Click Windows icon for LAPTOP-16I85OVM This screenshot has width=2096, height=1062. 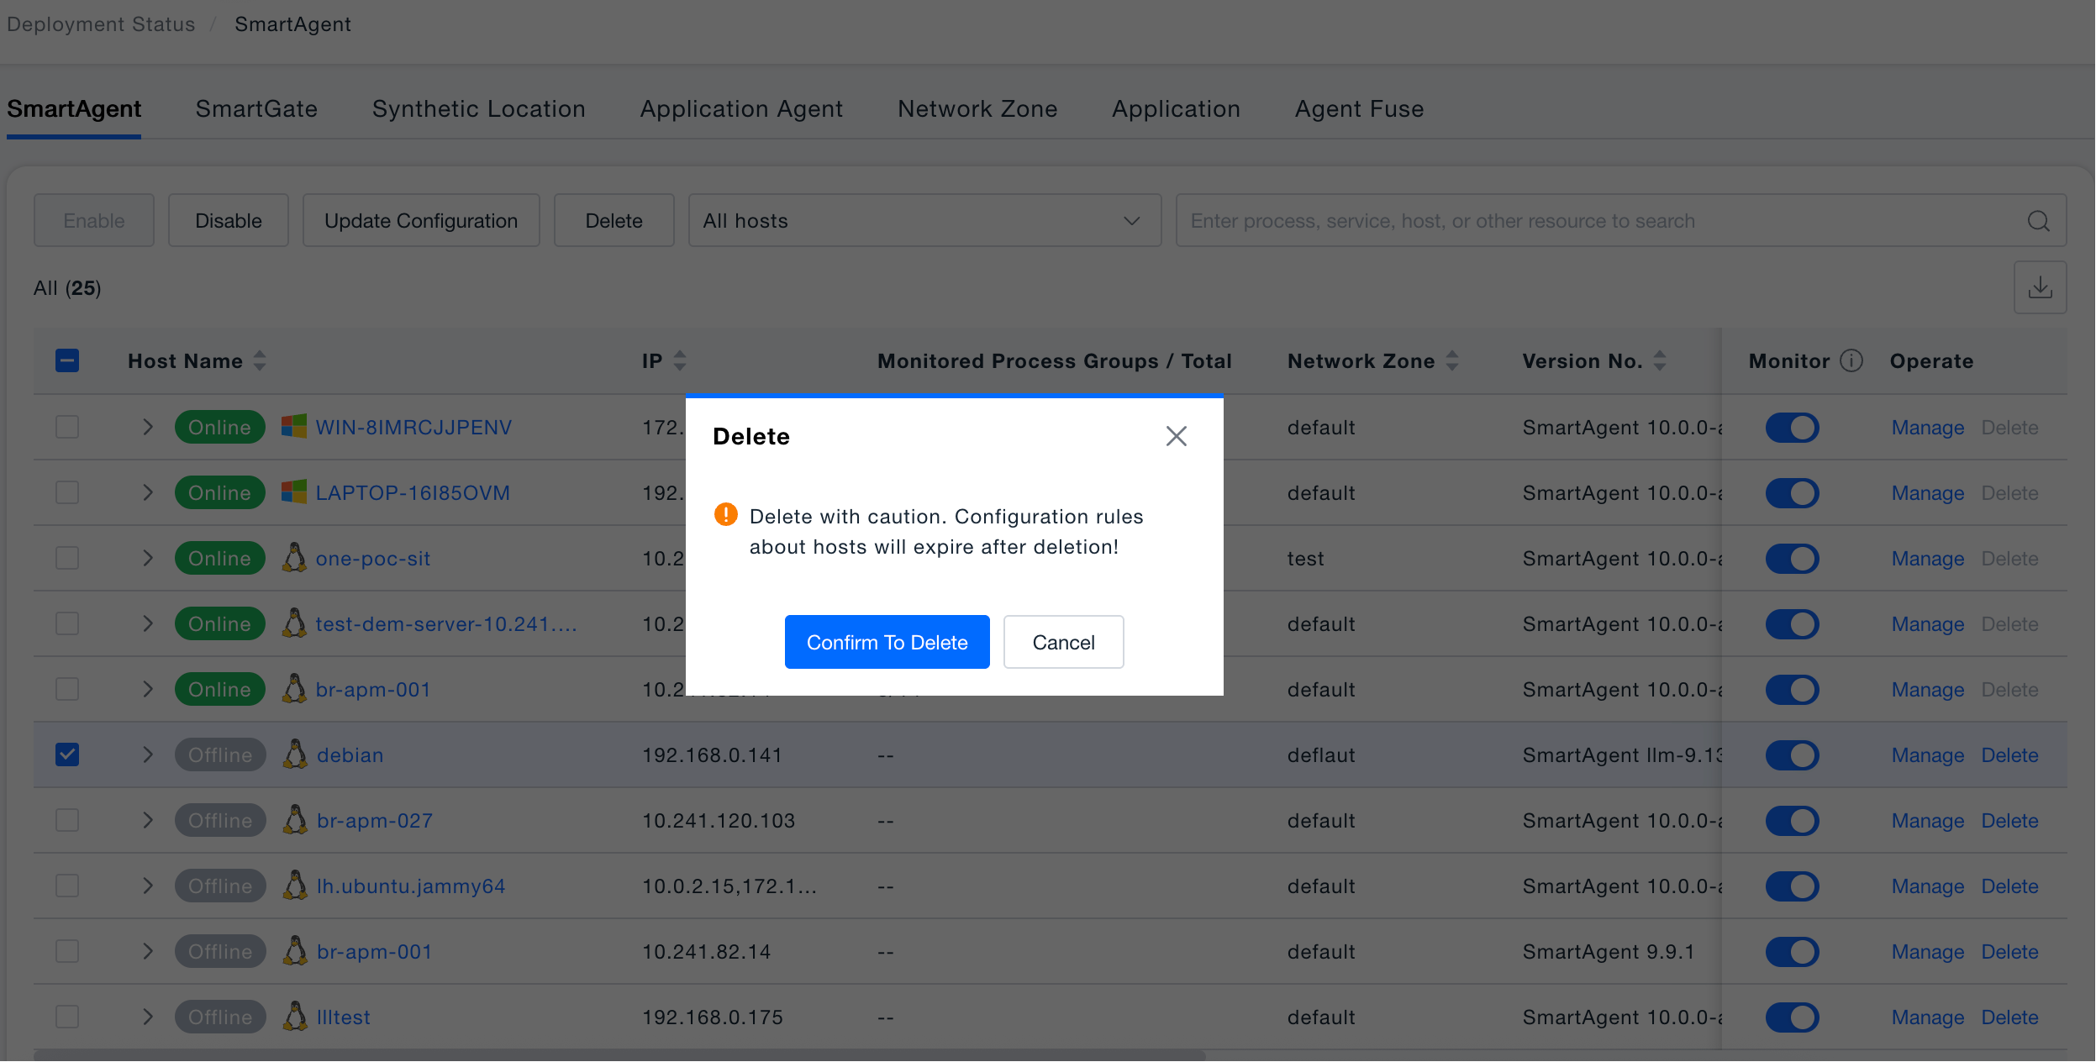click(293, 492)
